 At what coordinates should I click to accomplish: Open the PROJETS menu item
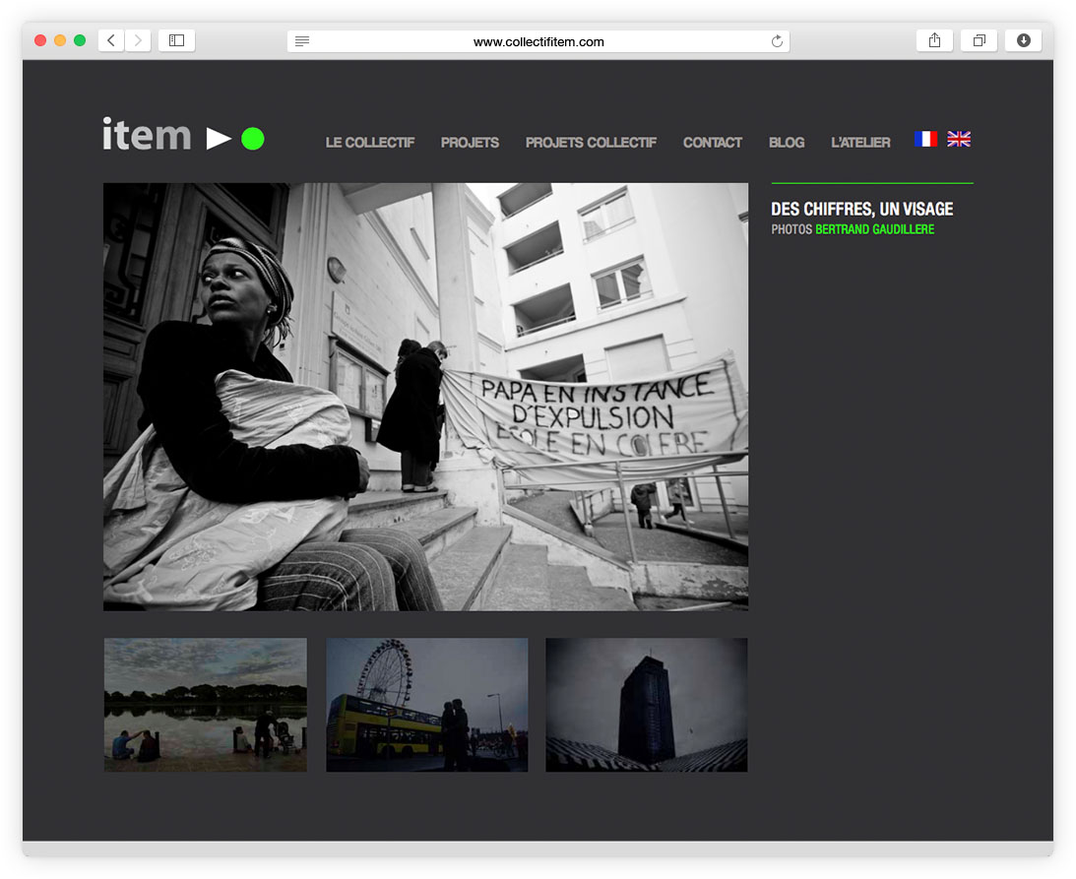click(470, 143)
